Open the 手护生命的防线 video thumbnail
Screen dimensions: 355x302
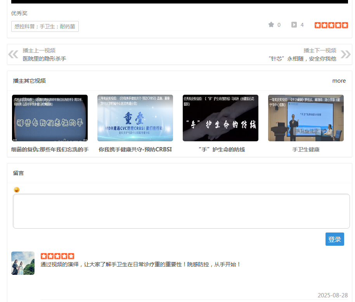tap(220, 118)
